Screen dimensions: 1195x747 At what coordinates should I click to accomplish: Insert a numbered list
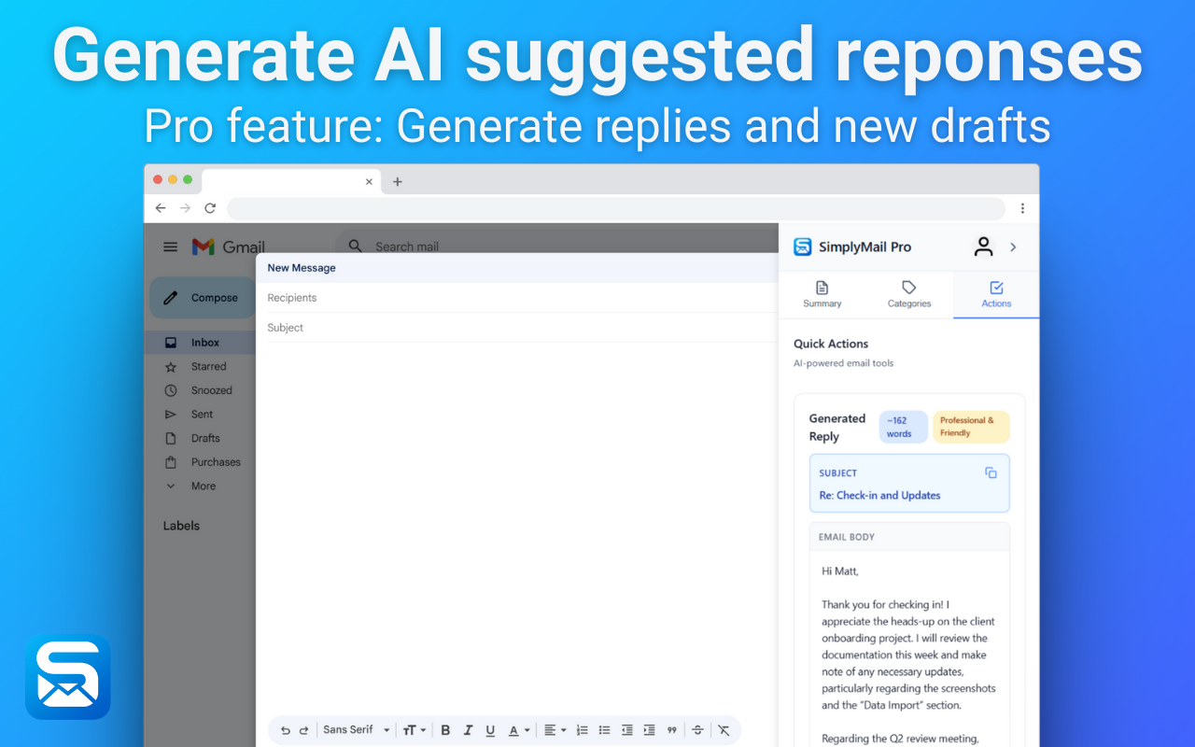tap(583, 730)
